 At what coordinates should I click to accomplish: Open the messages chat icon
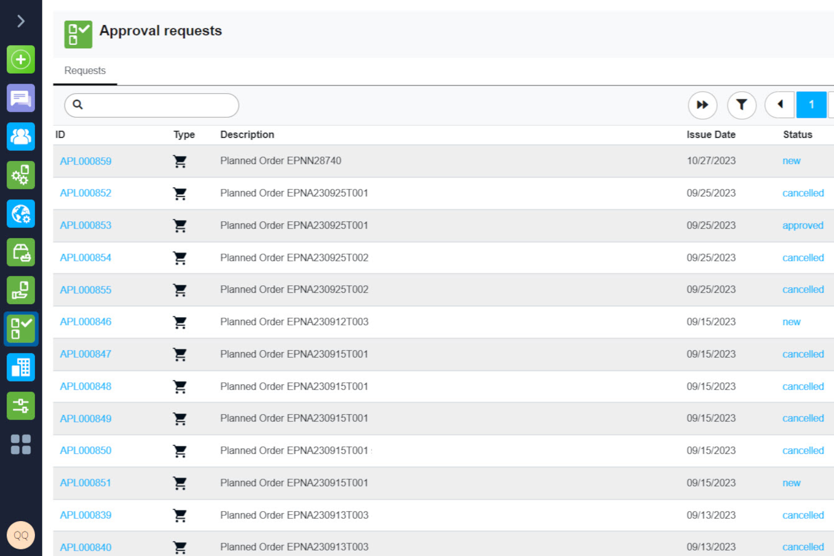click(x=20, y=98)
